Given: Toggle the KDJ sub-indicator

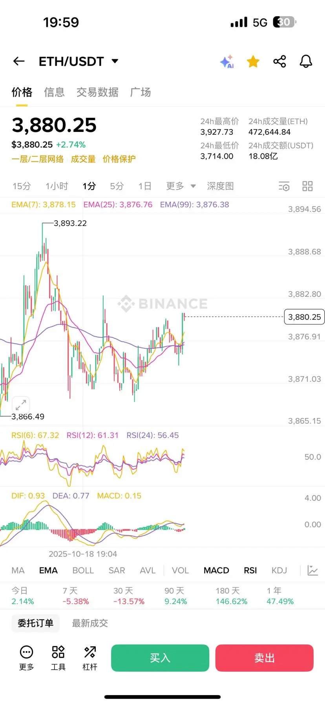Looking at the screenshot, I should tap(279, 571).
